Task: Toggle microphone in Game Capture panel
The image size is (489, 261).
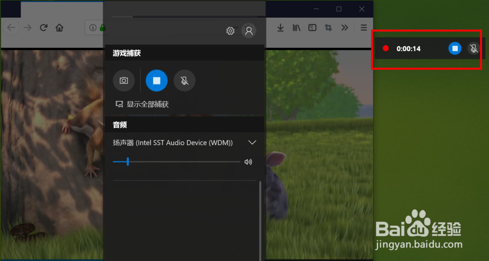Action: [185, 81]
